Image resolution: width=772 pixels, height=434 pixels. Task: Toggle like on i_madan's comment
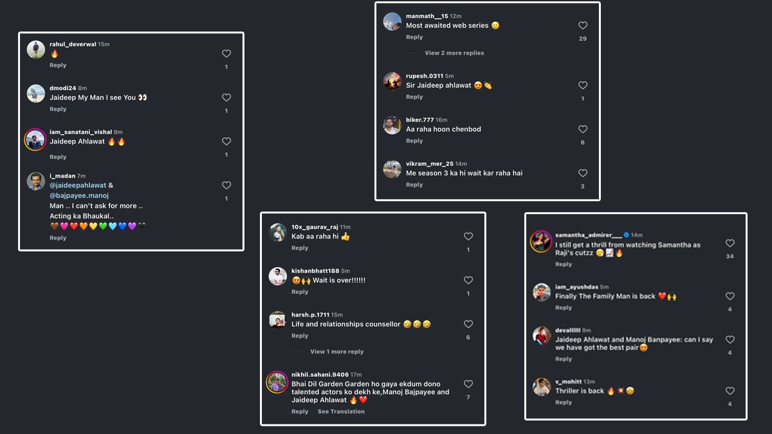tap(226, 185)
